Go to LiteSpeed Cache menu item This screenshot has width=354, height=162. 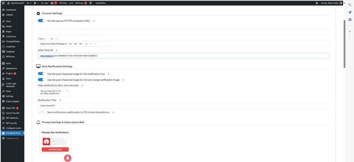pyautogui.click(x=13, y=128)
